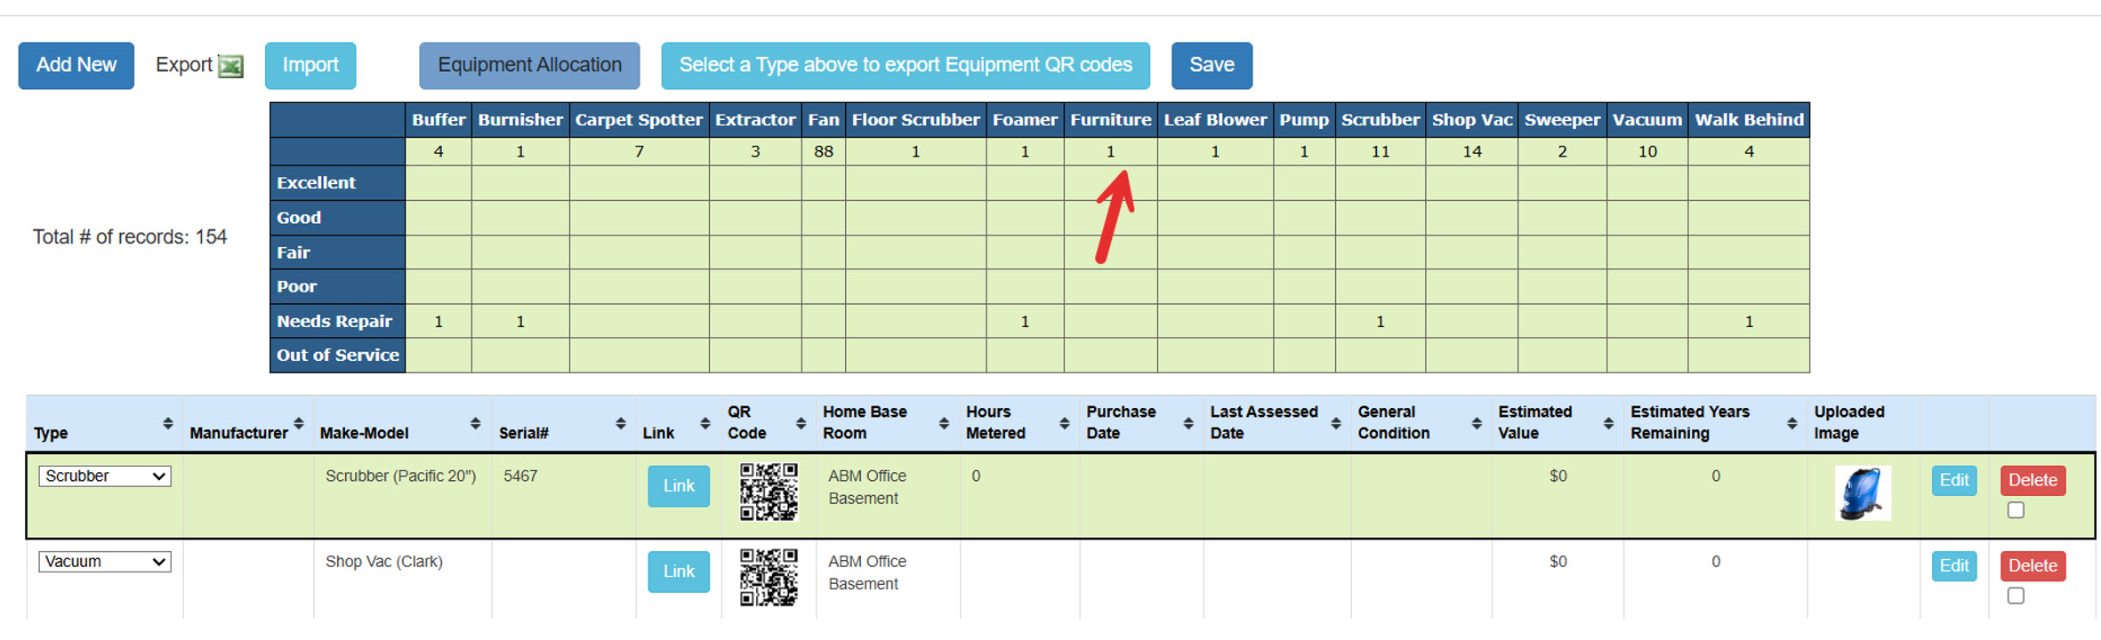Sort by Last Assessed Date column

click(x=1335, y=423)
